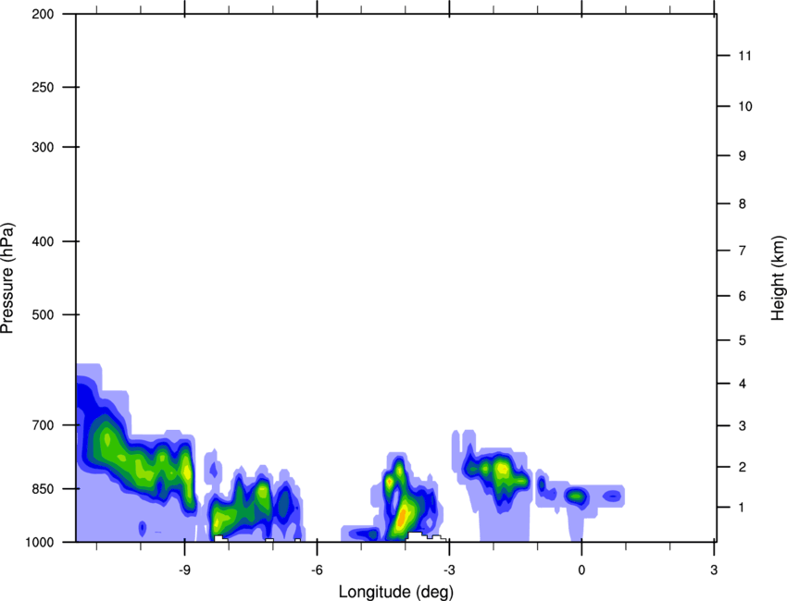Click the 500 hPa pressure tick label
The height and width of the screenshot is (601, 787).
(44, 315)
